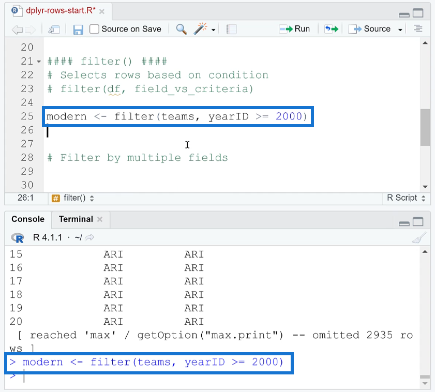The image size is (435, 392).
Task: Place cursor on editor line 25 code
Action: click(177, 116)
